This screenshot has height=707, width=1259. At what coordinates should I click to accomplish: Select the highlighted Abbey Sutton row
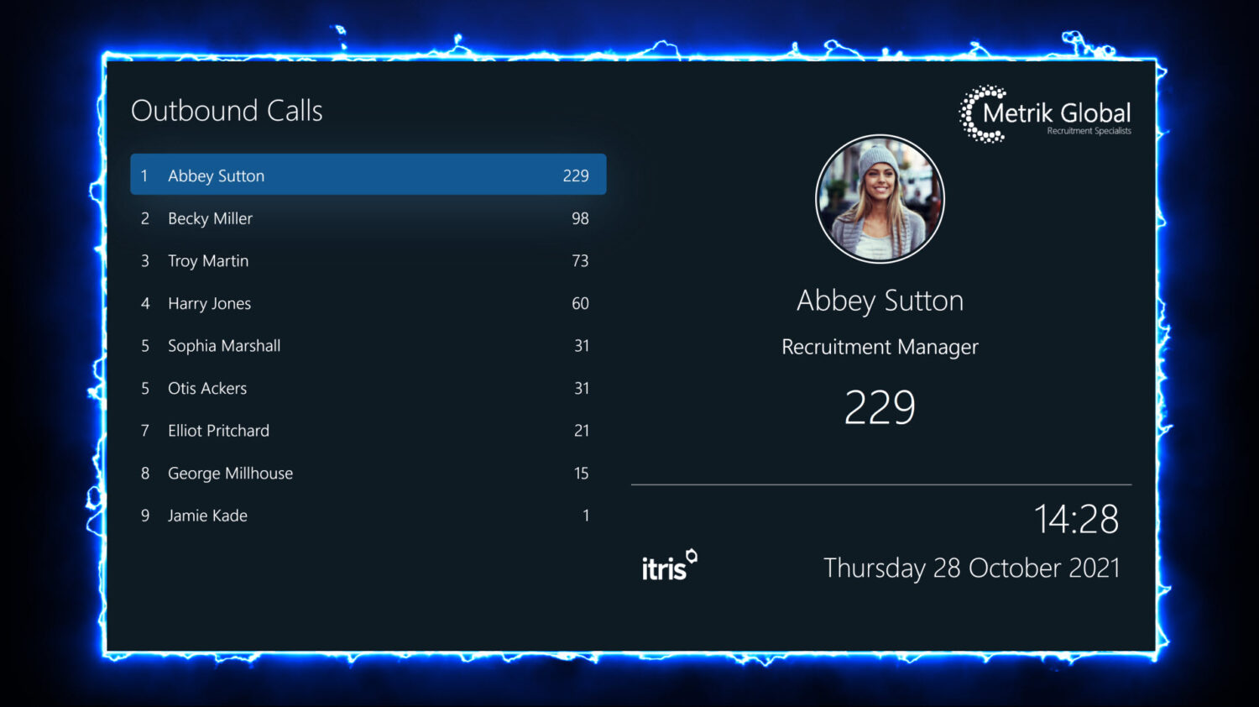pyautogui.click(x=368, y=175)
